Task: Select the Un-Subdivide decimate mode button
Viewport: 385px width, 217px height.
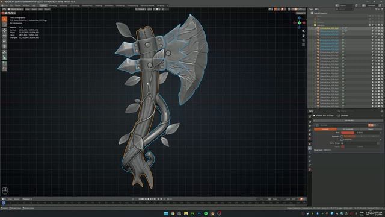Action: coord(348,129)
